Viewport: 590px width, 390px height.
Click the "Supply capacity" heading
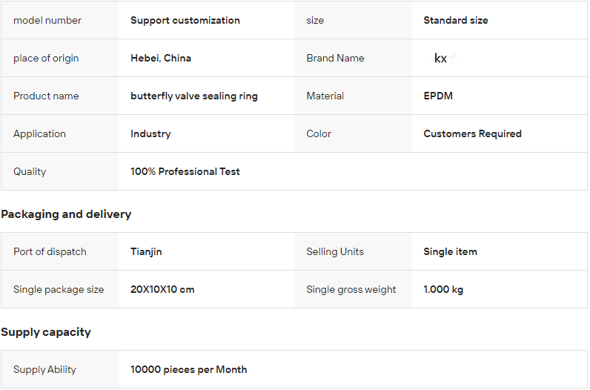point(46,332)
